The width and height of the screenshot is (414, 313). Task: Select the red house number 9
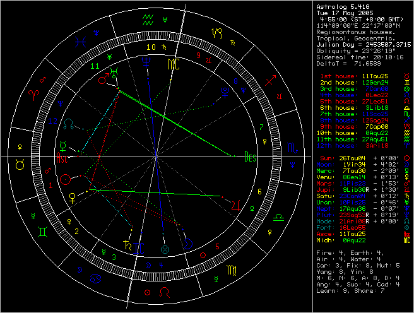[199, 56]
